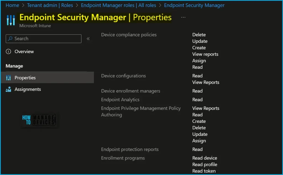Navigate to Tenant admin | Roles breadcrumb

click(50, 5)
